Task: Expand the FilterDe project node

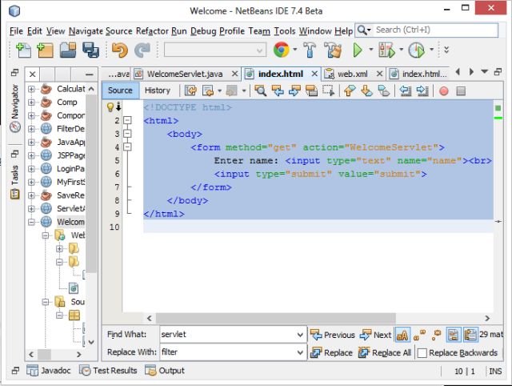Action: (31, 129)
